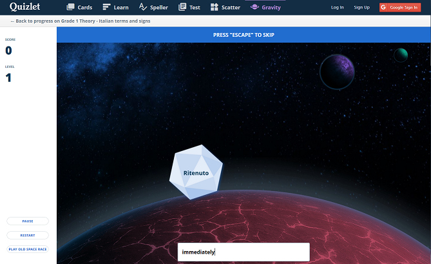Click the Scatter game icon
The width and height of the screenshot is (431, 264).
[215, 7]
